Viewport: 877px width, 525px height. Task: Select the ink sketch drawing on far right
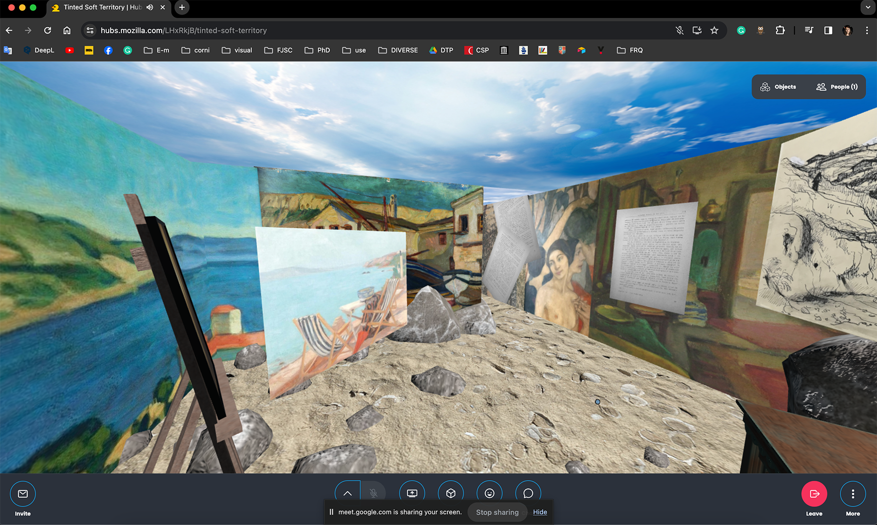tap(823, 229)
